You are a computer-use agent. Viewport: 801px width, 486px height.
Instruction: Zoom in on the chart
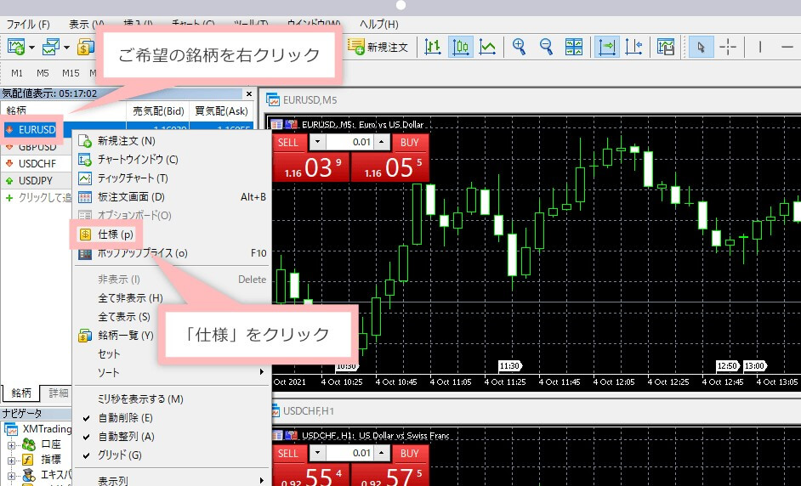point(519,47)
